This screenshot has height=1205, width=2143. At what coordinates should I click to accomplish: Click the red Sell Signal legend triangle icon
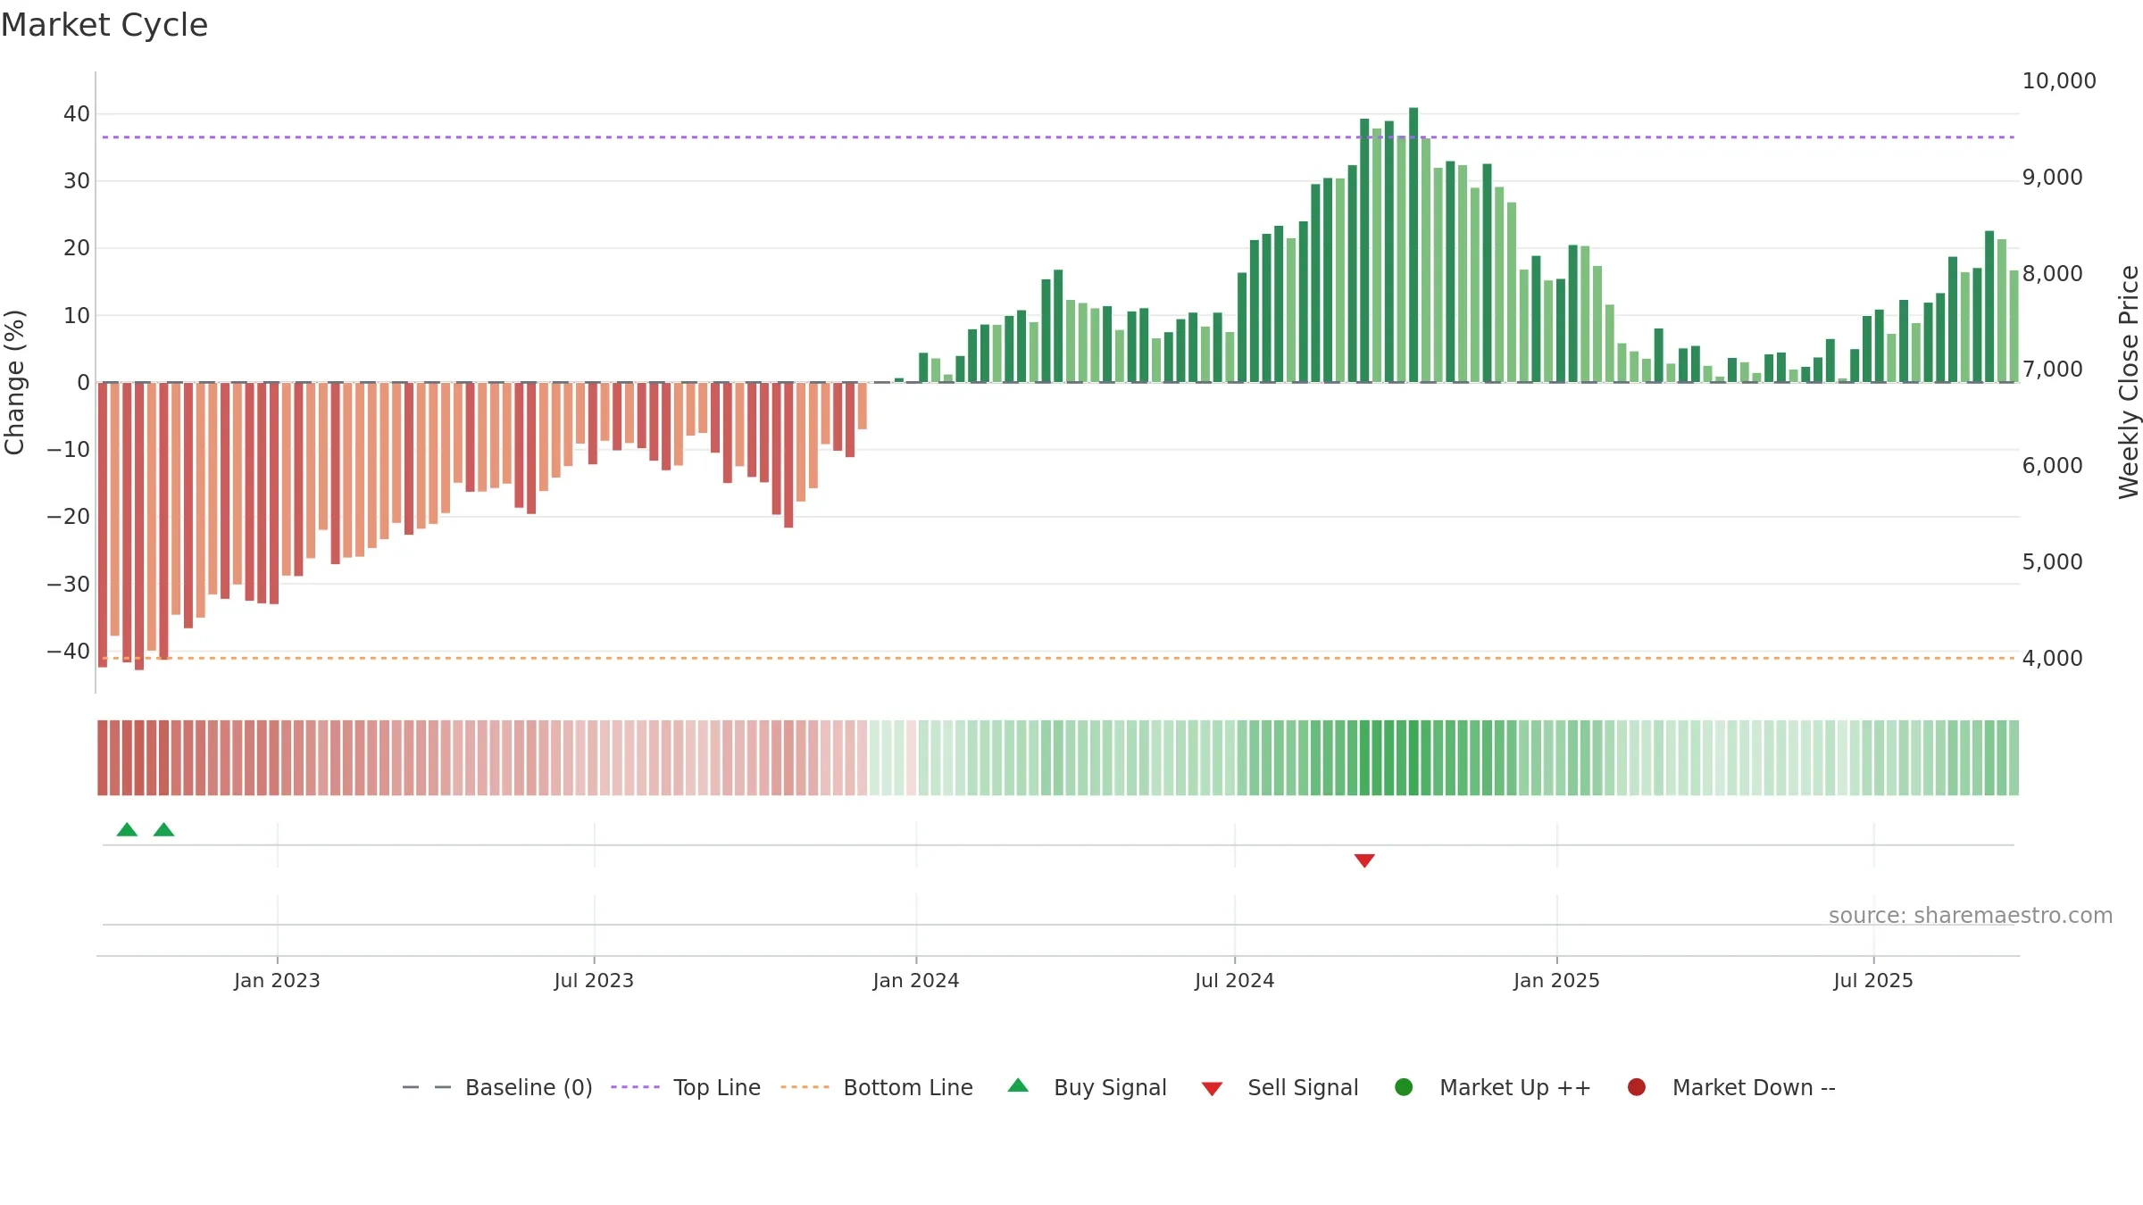pyautogui.click(x=1212, y=1089)
